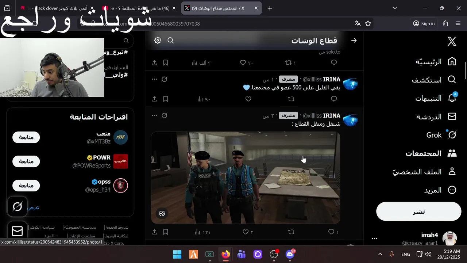Bookmark the 500 عضو post
Image resolution: width=467 pixels, height=263 pixels.
pyautogui.click(x=166, y=99)
